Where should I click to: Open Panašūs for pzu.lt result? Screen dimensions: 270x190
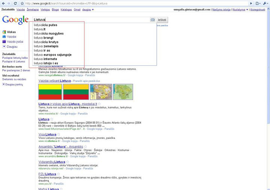pos(58,184)
